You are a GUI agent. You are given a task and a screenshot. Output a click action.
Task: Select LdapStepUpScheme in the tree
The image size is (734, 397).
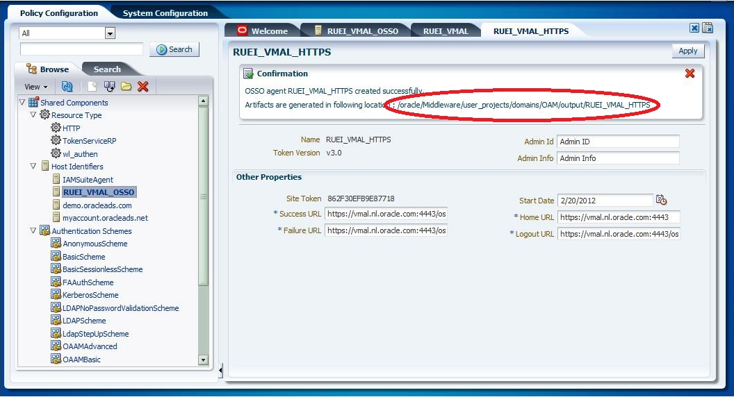click(95, 333)
